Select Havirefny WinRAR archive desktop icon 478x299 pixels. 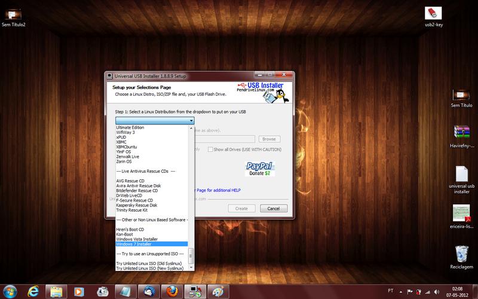[x=462, y=137]
